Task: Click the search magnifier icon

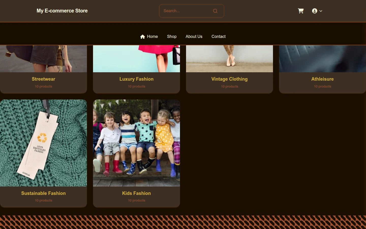Action: coord(215,11)
